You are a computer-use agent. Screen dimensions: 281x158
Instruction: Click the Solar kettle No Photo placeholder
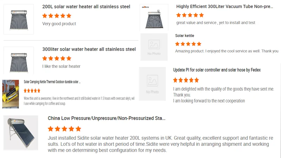(154, 47)
